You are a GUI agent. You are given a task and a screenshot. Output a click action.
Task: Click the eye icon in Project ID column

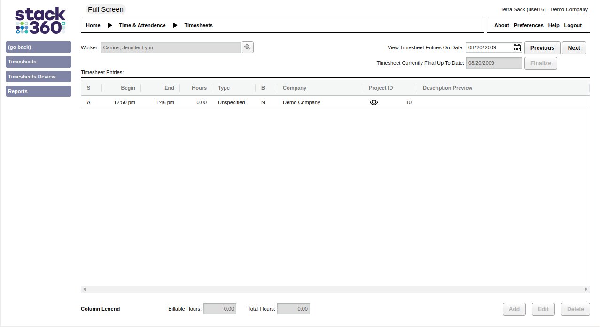pyautogui.click(x=374, y=102)
